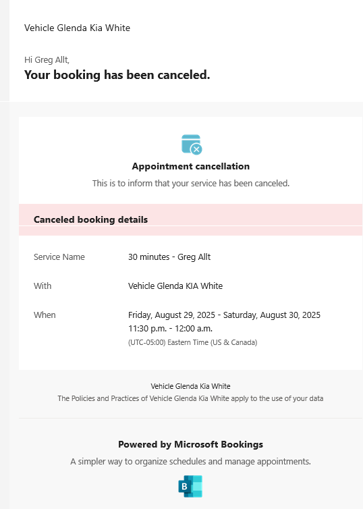Screen dimensions: 363x509
Task: Click the Microsoft Bookings logo icon
Action: (190, 486)
